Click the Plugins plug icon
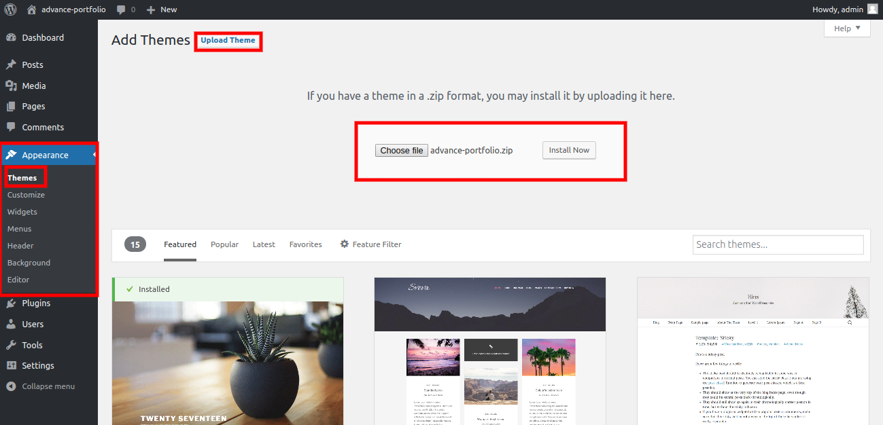Image resolution: width=883 pixels, height=425 pixels. 11,303
